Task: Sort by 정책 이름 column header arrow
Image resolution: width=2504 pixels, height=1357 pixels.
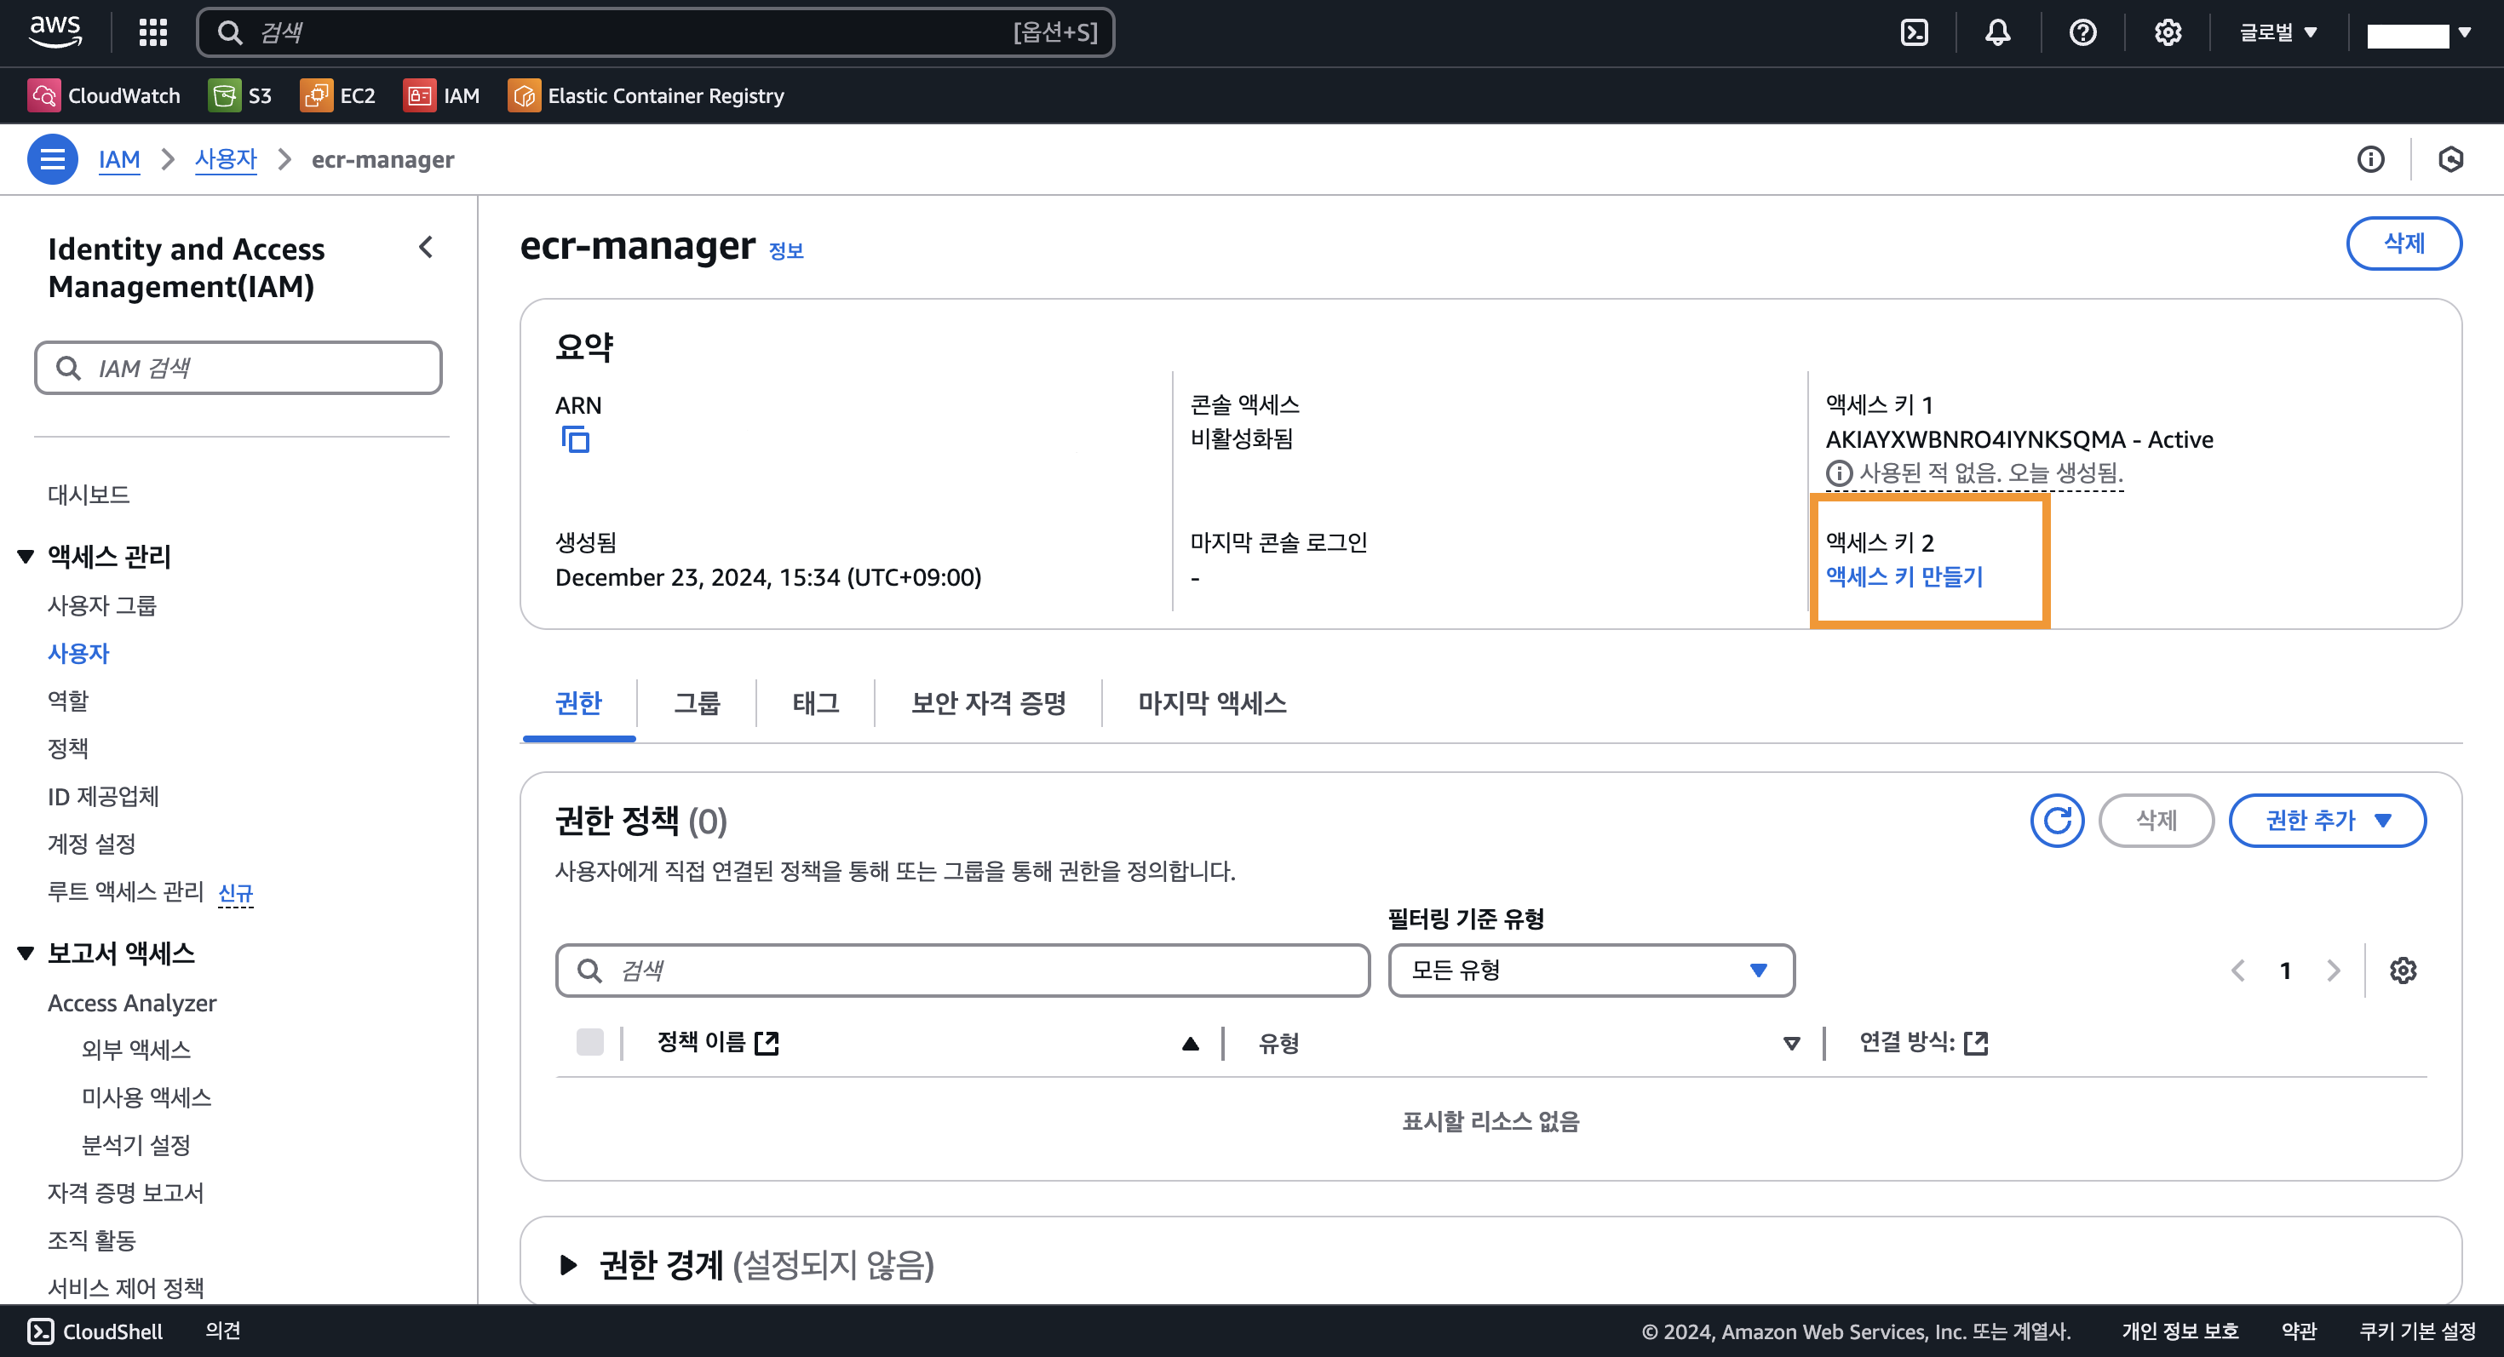Action: pos(1190,1043)
